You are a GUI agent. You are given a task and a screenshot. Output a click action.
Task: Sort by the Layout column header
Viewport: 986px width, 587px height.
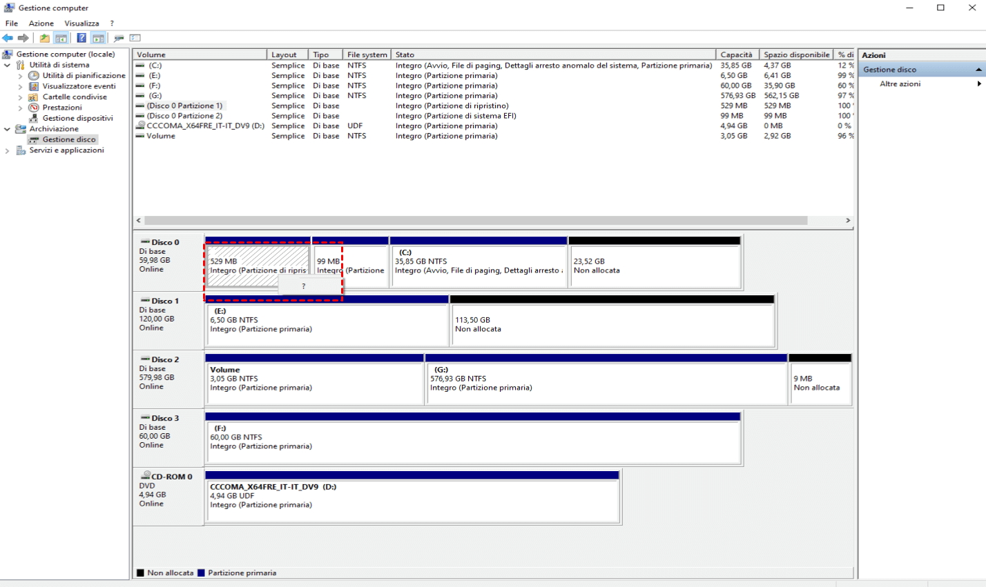click(287, 54)
